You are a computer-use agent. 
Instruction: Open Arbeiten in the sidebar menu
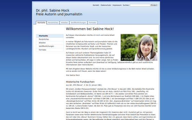tap(50, 43)
